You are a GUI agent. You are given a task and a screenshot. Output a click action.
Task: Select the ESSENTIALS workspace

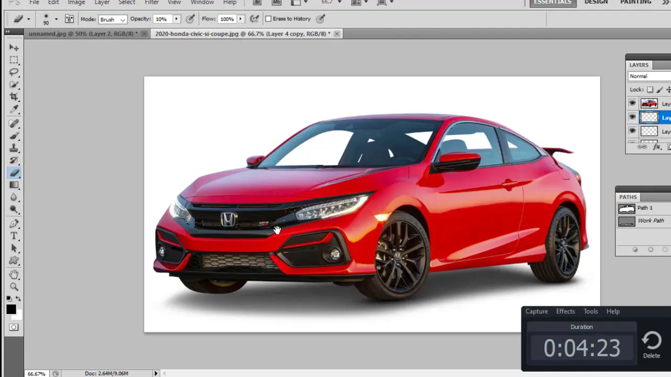pos(553,3)
